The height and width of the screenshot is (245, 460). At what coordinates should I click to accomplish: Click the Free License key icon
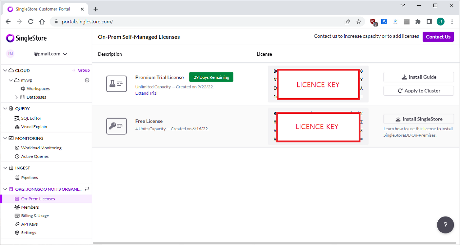(116, 126)
